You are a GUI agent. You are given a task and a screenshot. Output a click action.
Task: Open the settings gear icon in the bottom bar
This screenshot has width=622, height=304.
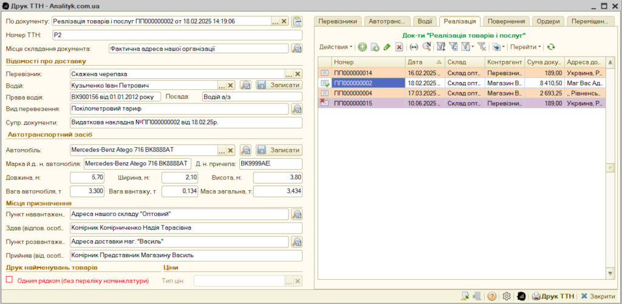pos(506,296)
